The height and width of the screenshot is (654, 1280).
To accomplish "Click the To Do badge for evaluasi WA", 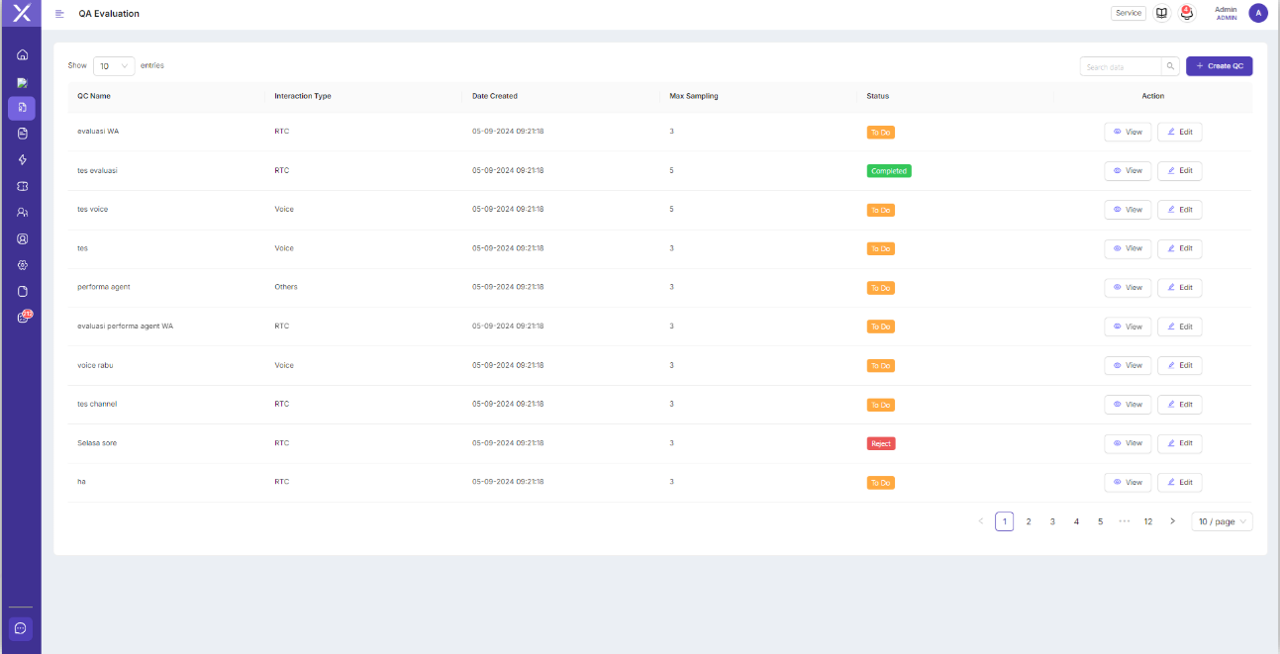I will 881,132.
